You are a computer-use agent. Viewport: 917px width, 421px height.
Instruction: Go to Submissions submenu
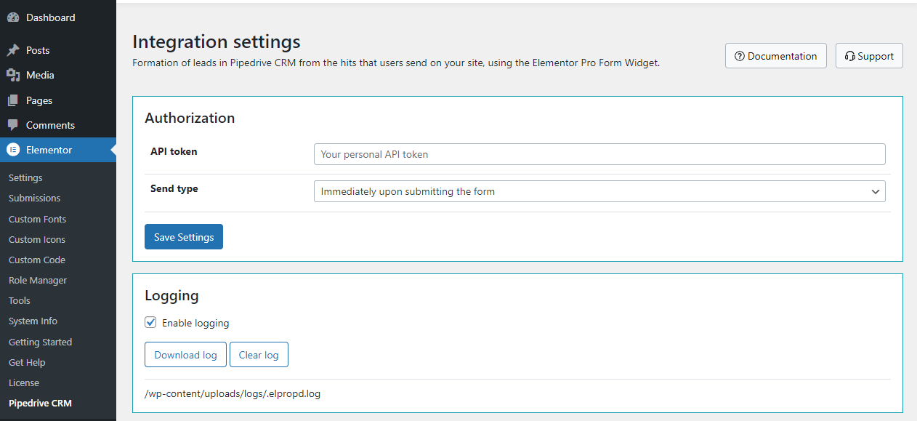click(34, 198)
